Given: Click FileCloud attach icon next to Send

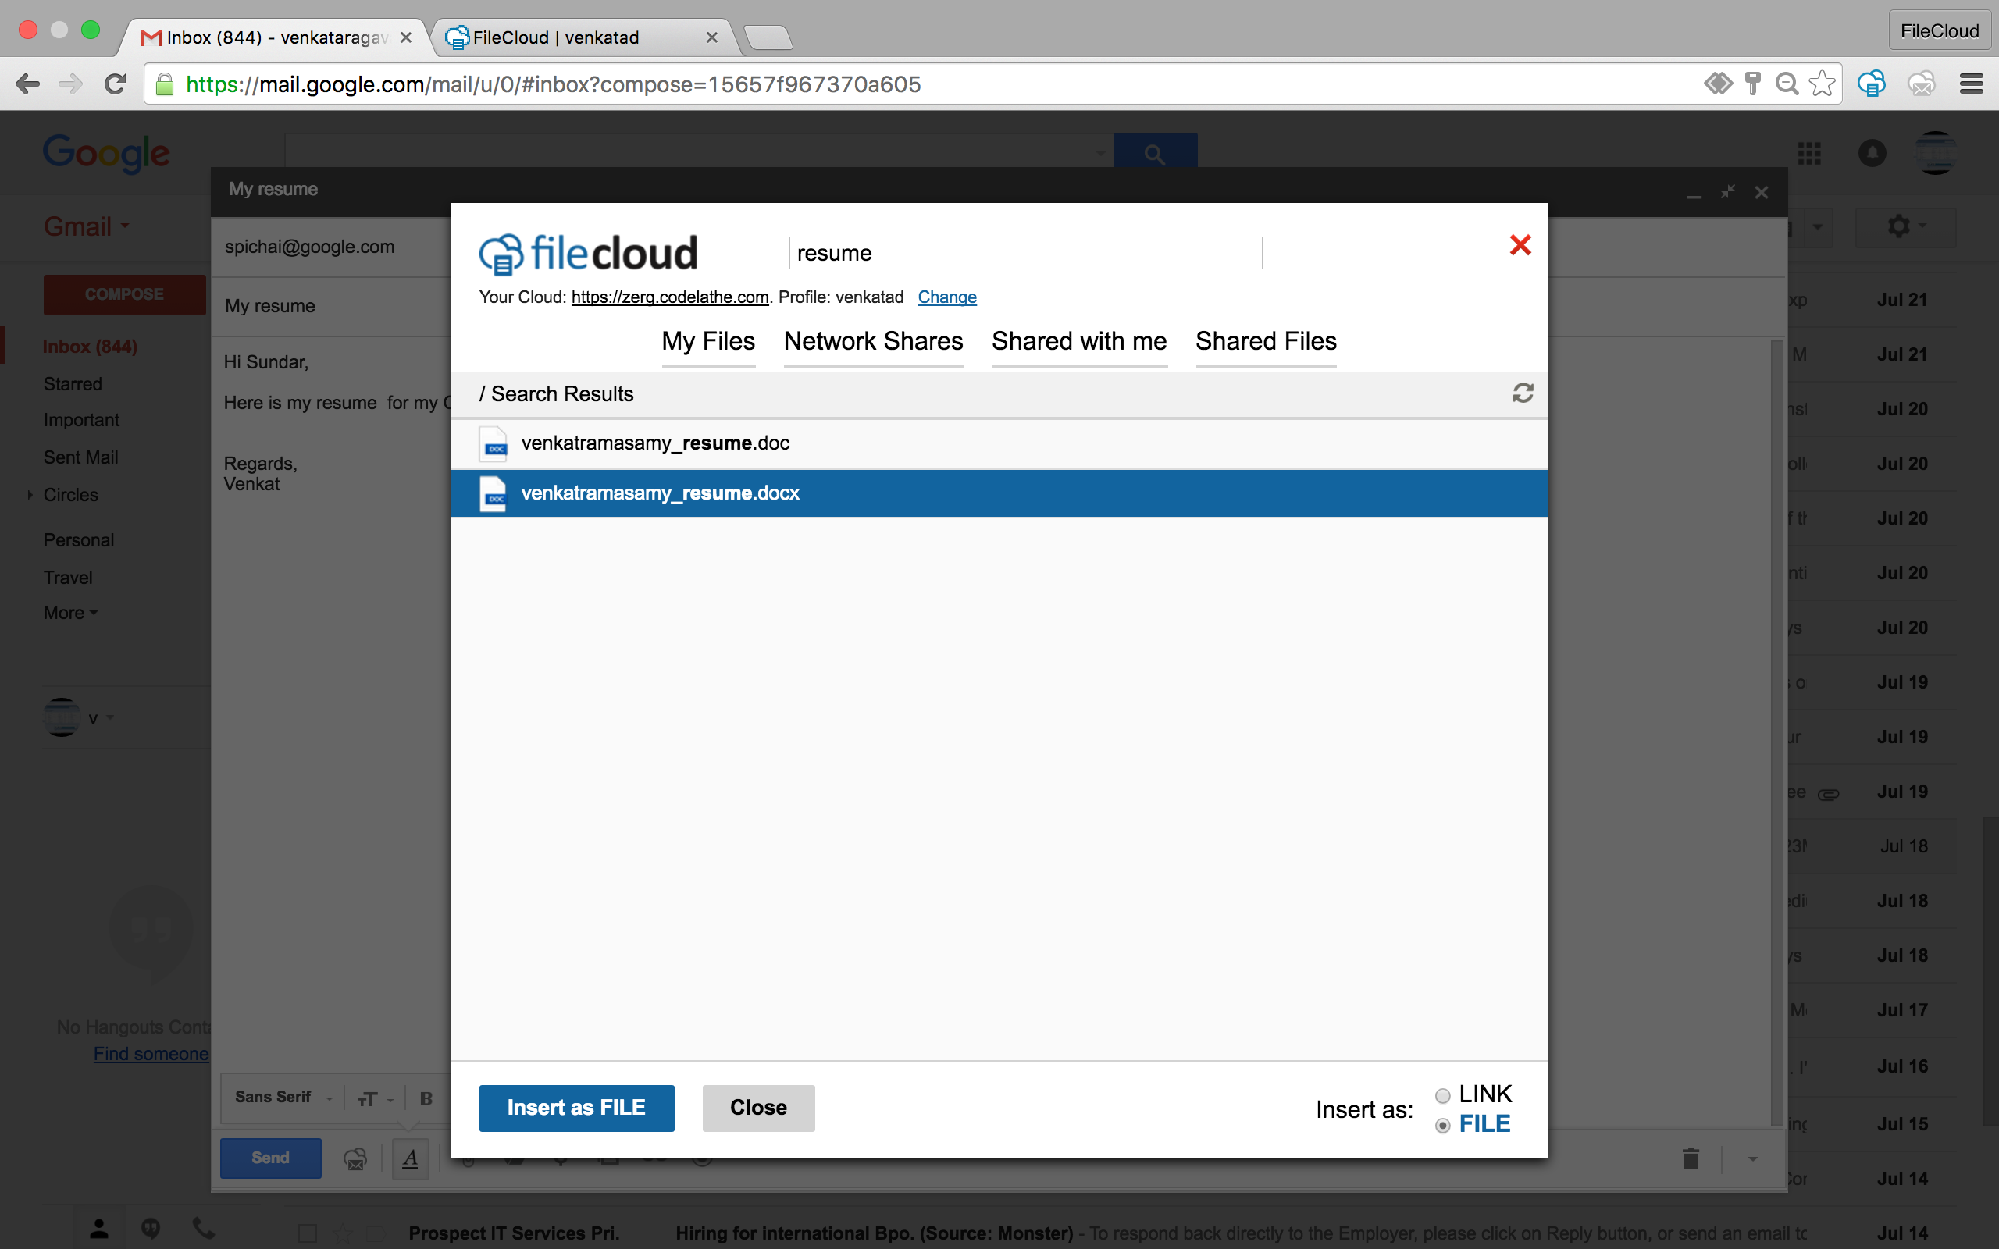Looking at the screenshot, I should click(355, 1159).
